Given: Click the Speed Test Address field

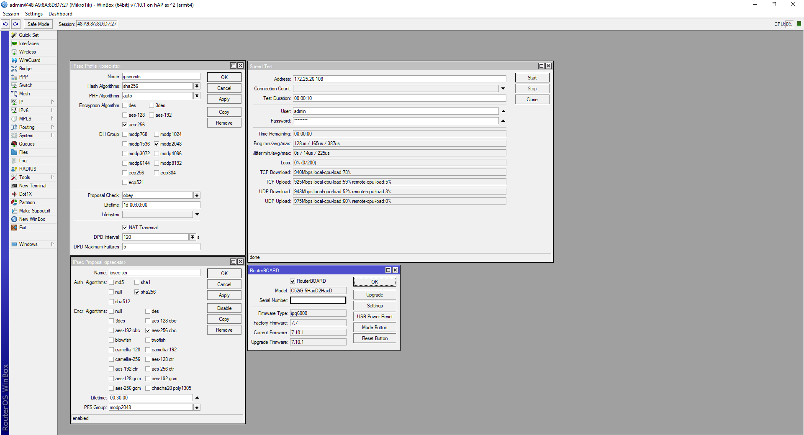Looking at the screenshot, I should coord(399,79).
